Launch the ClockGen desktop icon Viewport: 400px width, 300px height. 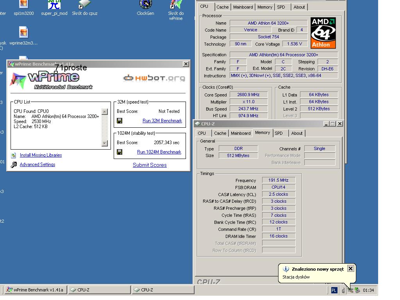145,8
